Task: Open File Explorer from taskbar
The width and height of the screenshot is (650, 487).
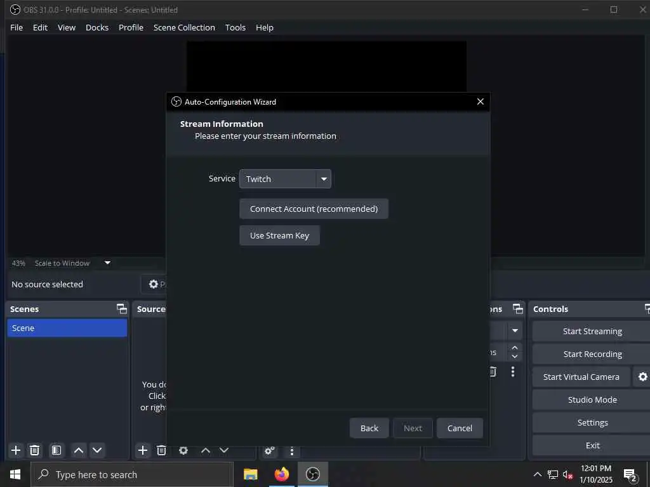Action: coord(250,474)
